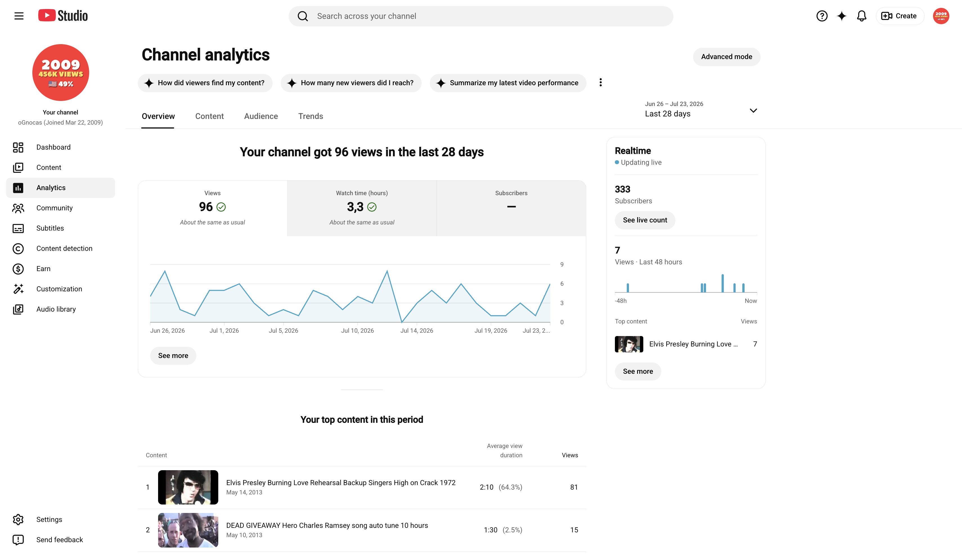Open the Elvis thumbnail in Realtime top content
962x554 pixels.
(629, 344)
